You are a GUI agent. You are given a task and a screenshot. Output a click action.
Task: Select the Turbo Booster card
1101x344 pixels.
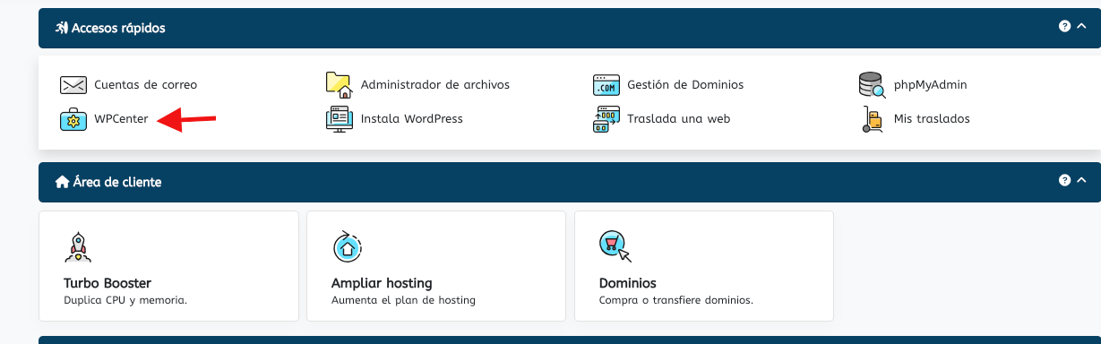click(168, 266)
